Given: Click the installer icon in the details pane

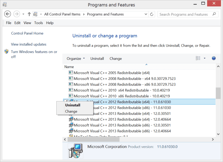Looking at the screenshot, I should [76, 151].
